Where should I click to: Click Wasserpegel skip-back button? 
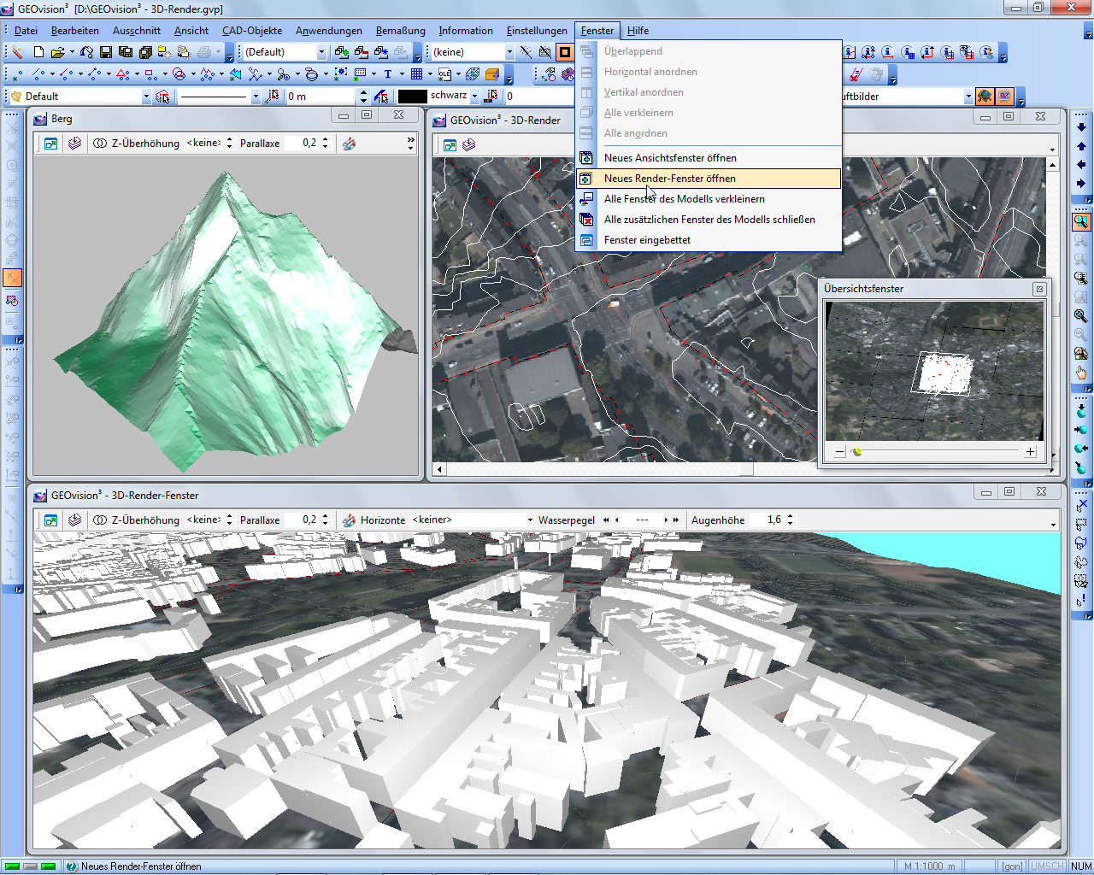tap(606, 520)
